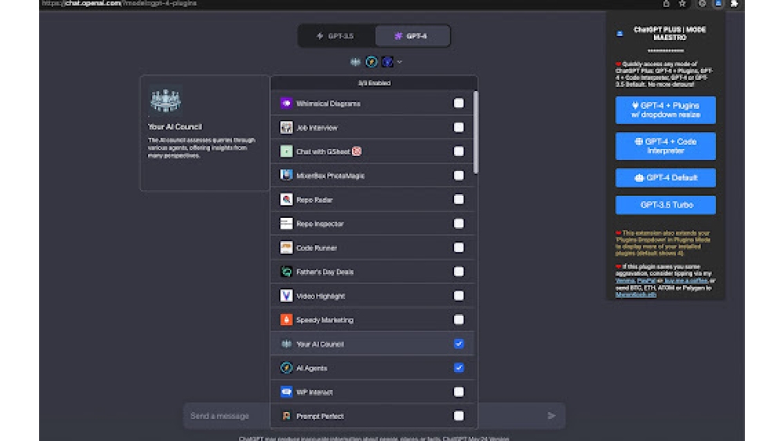Collapse the plugins dropdown chevron
Viewport: 784px width, 441px height.
(x=400, y=62)
